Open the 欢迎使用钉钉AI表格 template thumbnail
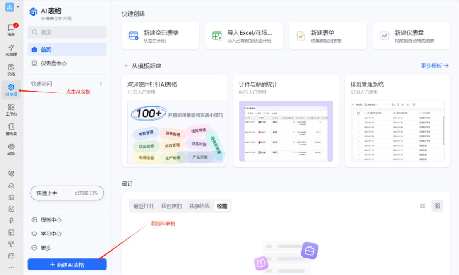 (178, 134)
